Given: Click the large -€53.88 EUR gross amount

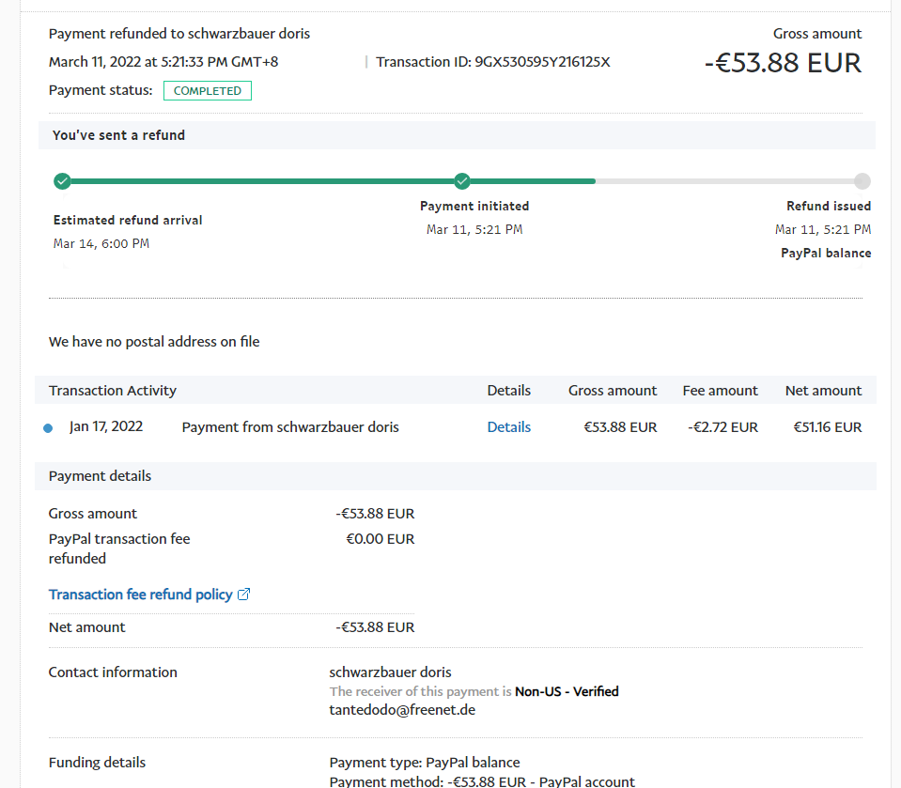Looking at the screenshot, I should 783,63.
